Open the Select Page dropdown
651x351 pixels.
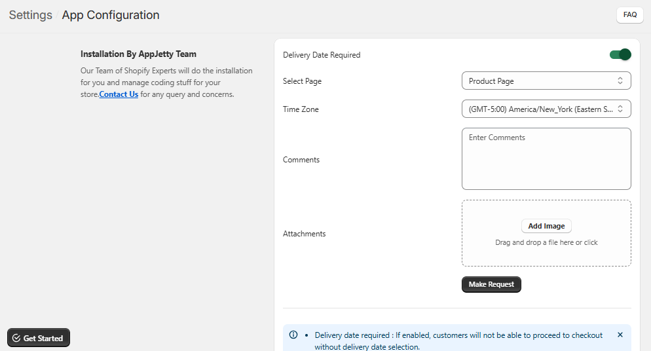click(546, 81)
